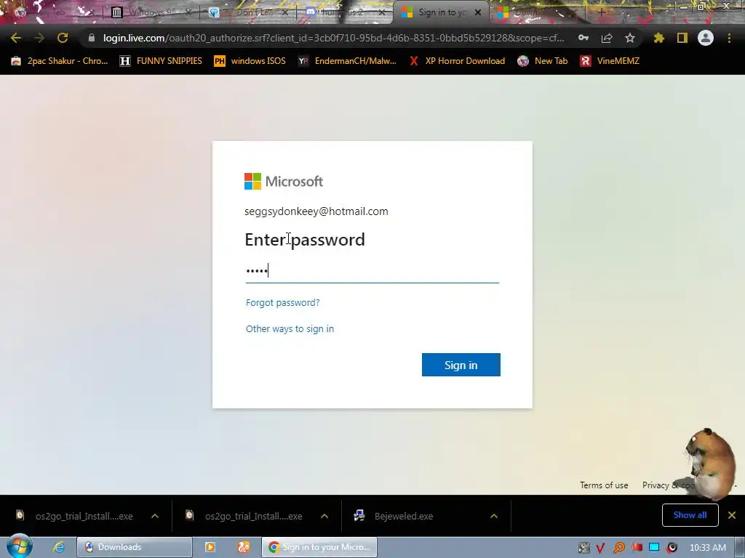Bookmark this page with the star
The width and height of the screenshot is (745, 558).
pyautogui.click(x=630, y=38)
